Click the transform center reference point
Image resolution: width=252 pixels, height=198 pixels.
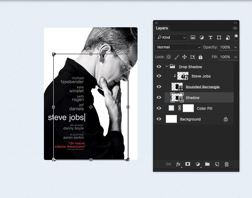(x=91, y=107)
